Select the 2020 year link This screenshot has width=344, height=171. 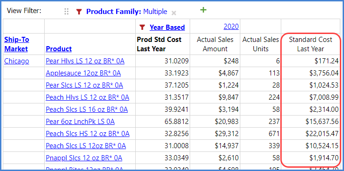(231, 27)
